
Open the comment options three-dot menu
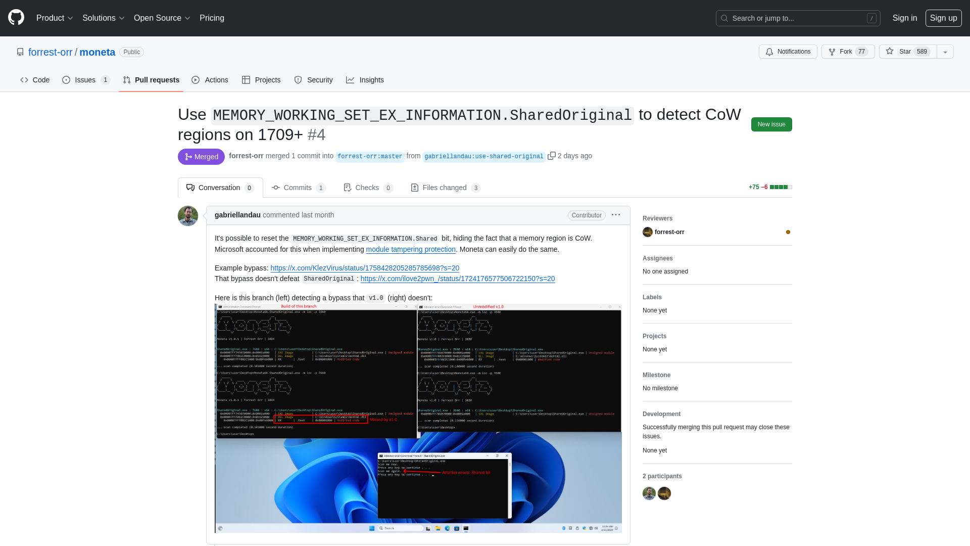[x=616, y=215]
